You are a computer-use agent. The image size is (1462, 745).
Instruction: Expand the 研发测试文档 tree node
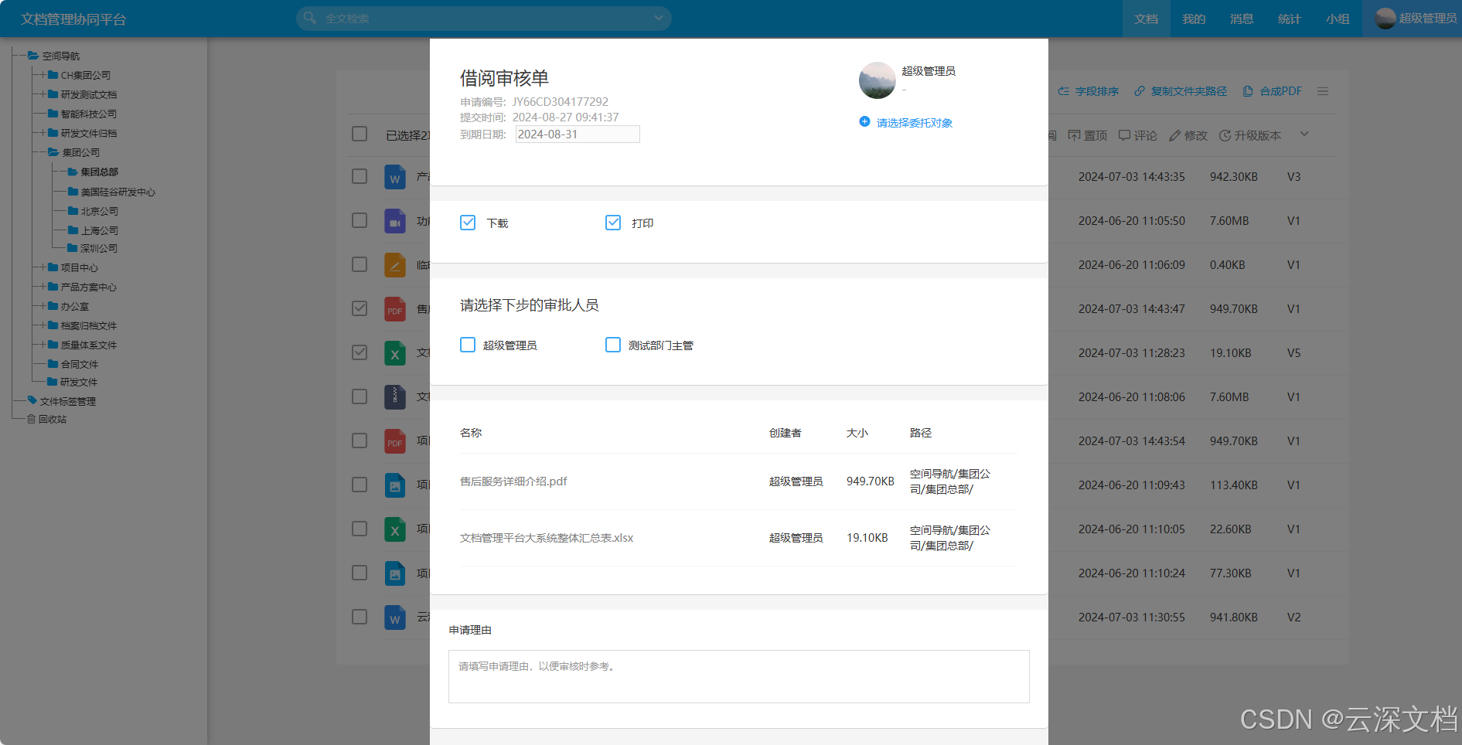(x=42, y=94)
